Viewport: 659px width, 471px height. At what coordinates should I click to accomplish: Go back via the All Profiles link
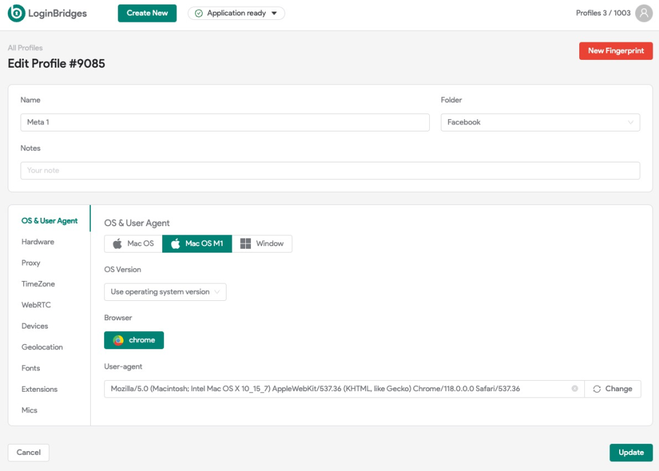tap(24, 47)
